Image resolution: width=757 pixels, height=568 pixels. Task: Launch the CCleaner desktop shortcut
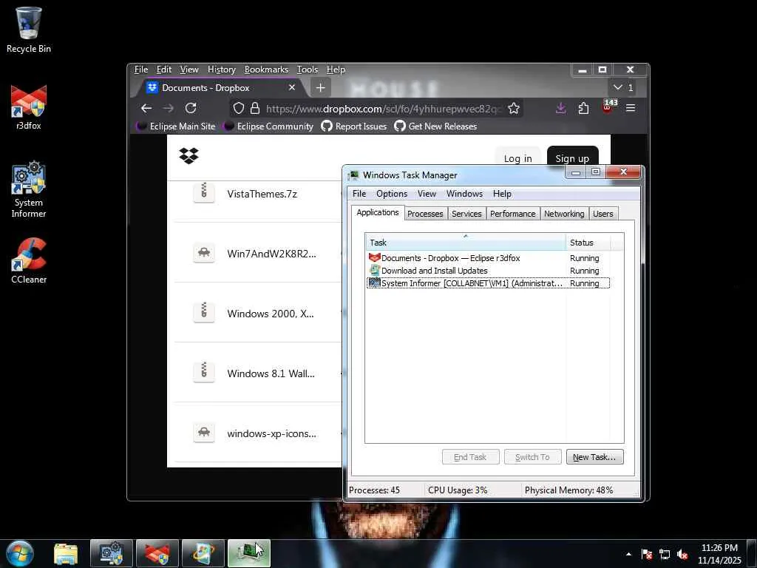29,260
